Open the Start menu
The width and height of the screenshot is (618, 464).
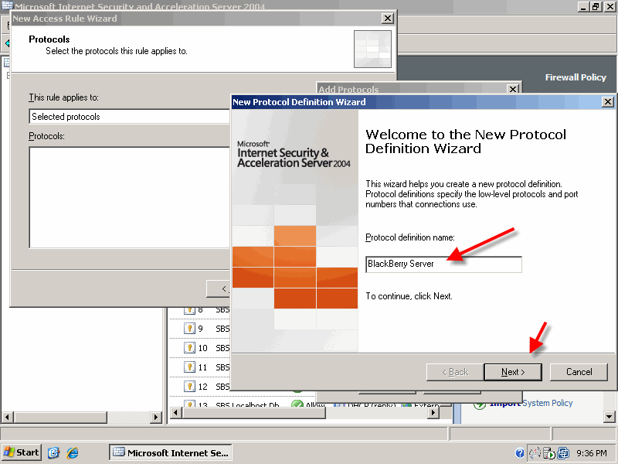[x=22, y=452]
